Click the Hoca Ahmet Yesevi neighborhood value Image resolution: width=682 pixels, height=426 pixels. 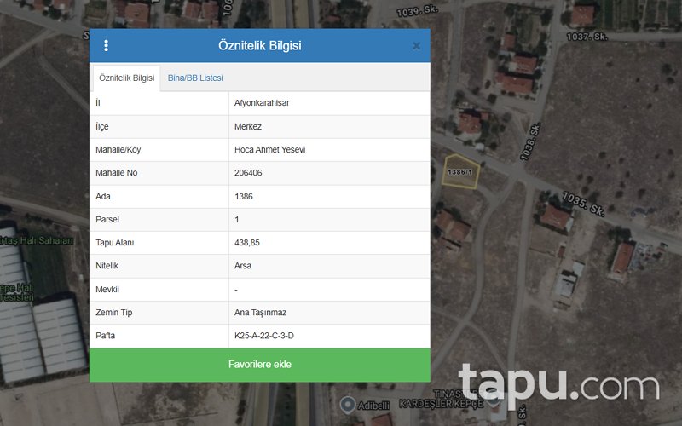pos(269,150)
